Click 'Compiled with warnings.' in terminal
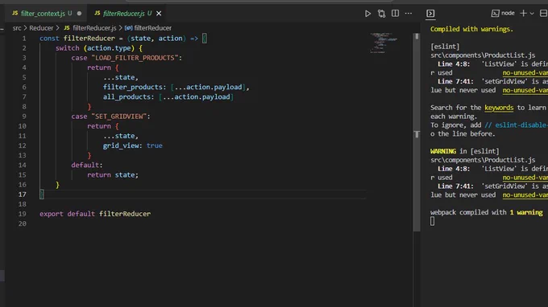Screen dimensions: 548x307 pyautogui.click(x=471, y=29)
